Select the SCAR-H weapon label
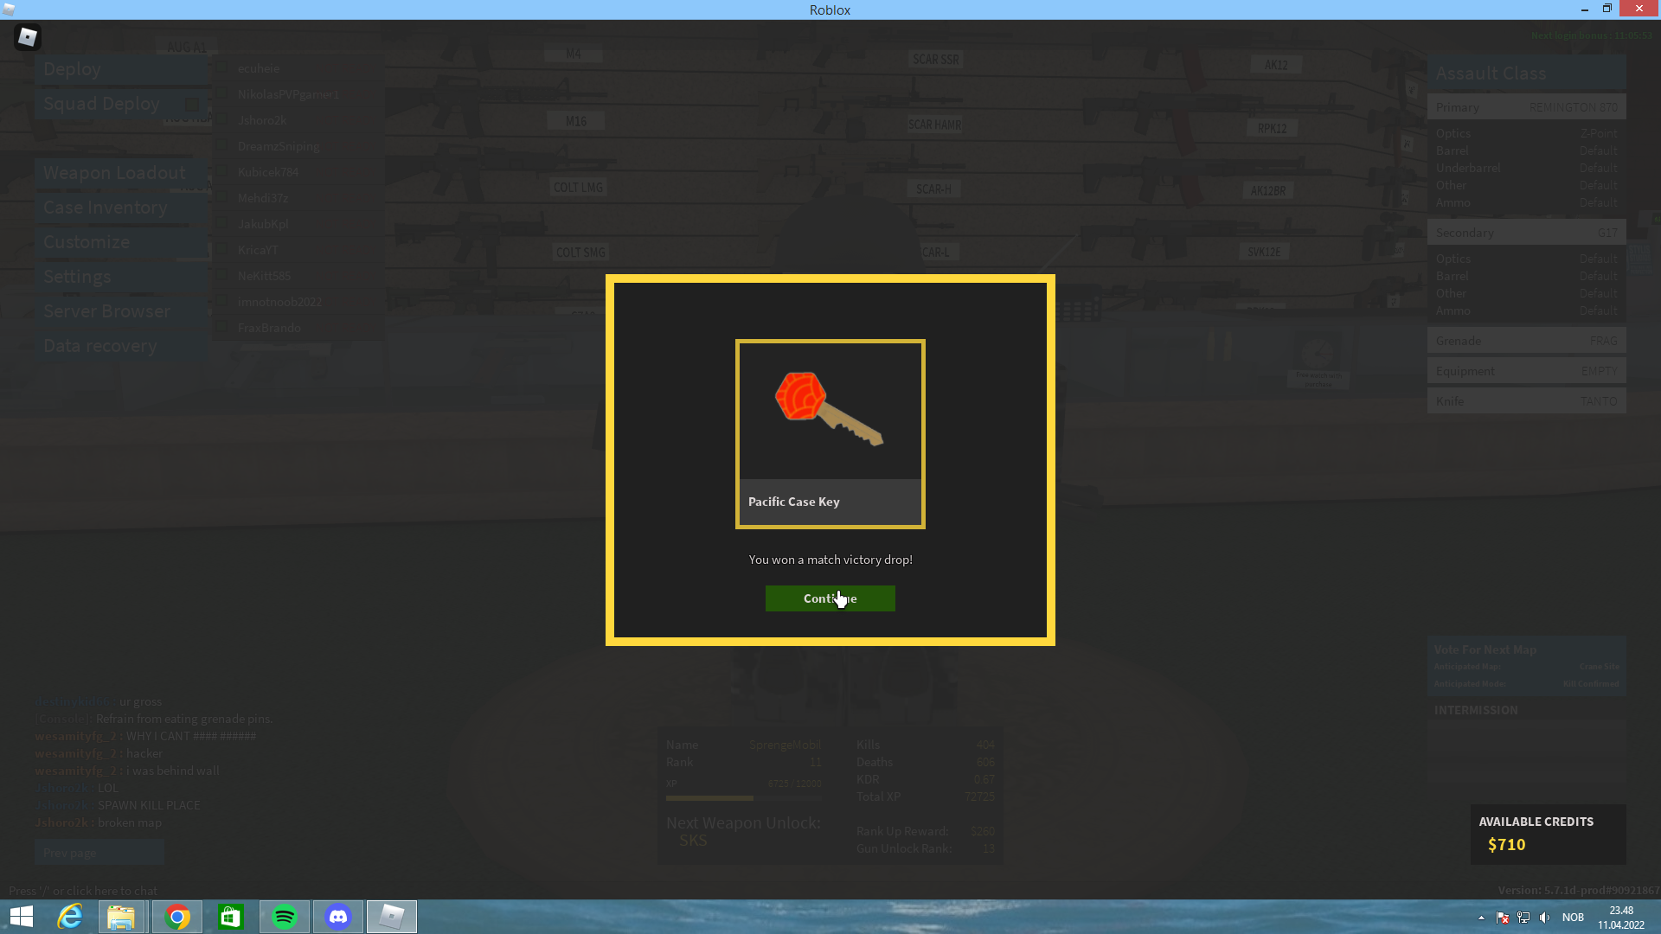1661x934 pixels. coord(933,189)
